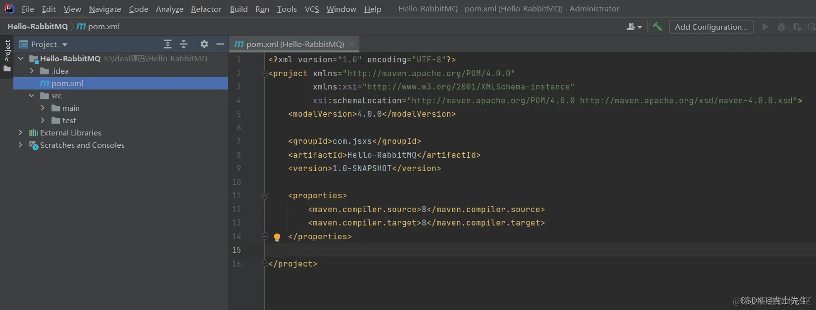Screen dimensions: 816x310
Task: Open the Analyze menu
Action: [x=169, y=9]
